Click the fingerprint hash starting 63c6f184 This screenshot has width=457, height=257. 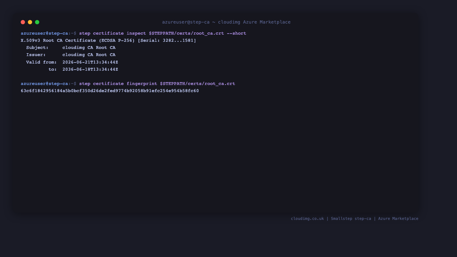pyautogui.click(x=110, y=91)
